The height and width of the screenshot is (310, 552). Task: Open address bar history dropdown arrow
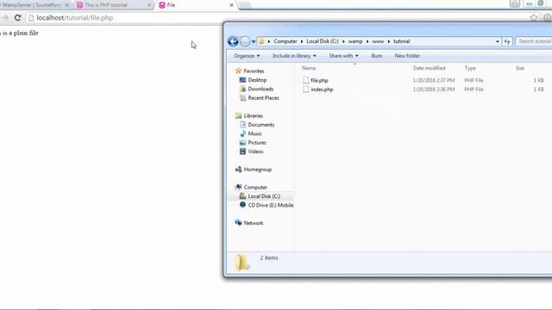click(x=498, y=41)
